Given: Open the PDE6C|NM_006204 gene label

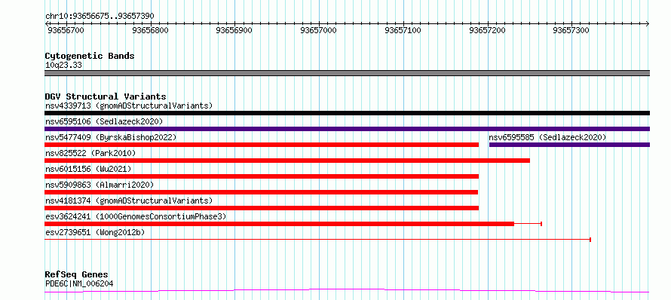Looking at the screenshot, I should point(79,283).
